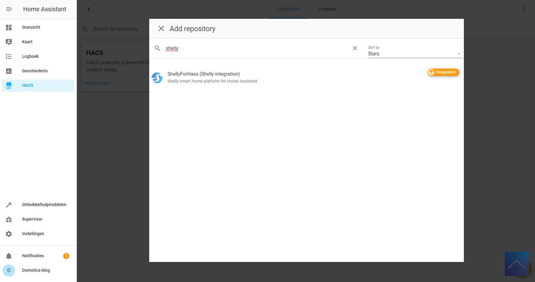The width and height of the screenshot is (535, 282).
Task: Switch to the Frontend tab
Action: point(327,9)
